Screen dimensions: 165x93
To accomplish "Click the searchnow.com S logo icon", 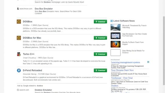I will 18,9.
